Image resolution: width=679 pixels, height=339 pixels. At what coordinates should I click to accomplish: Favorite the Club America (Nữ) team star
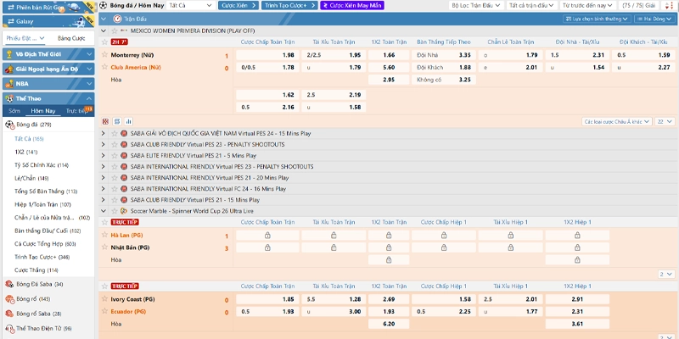[104, 67]
